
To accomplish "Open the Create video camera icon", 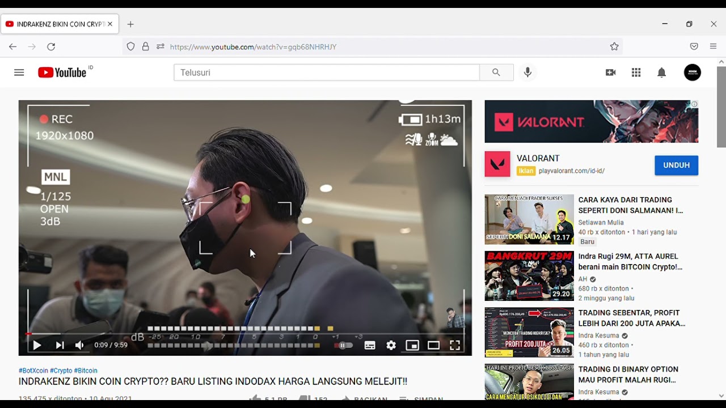I will pos(611,73).
